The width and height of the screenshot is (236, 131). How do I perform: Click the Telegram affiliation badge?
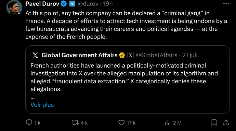click(x=72, y=4)
